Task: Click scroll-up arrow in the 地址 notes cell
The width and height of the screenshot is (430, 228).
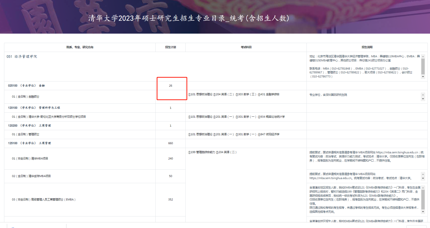Action: 423,56
